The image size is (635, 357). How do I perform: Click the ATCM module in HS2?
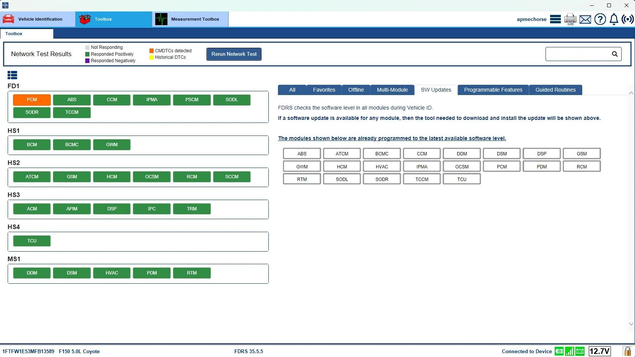(x=32, y=177)
